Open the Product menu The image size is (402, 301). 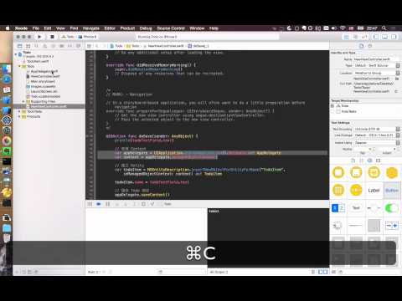[127, 28]
